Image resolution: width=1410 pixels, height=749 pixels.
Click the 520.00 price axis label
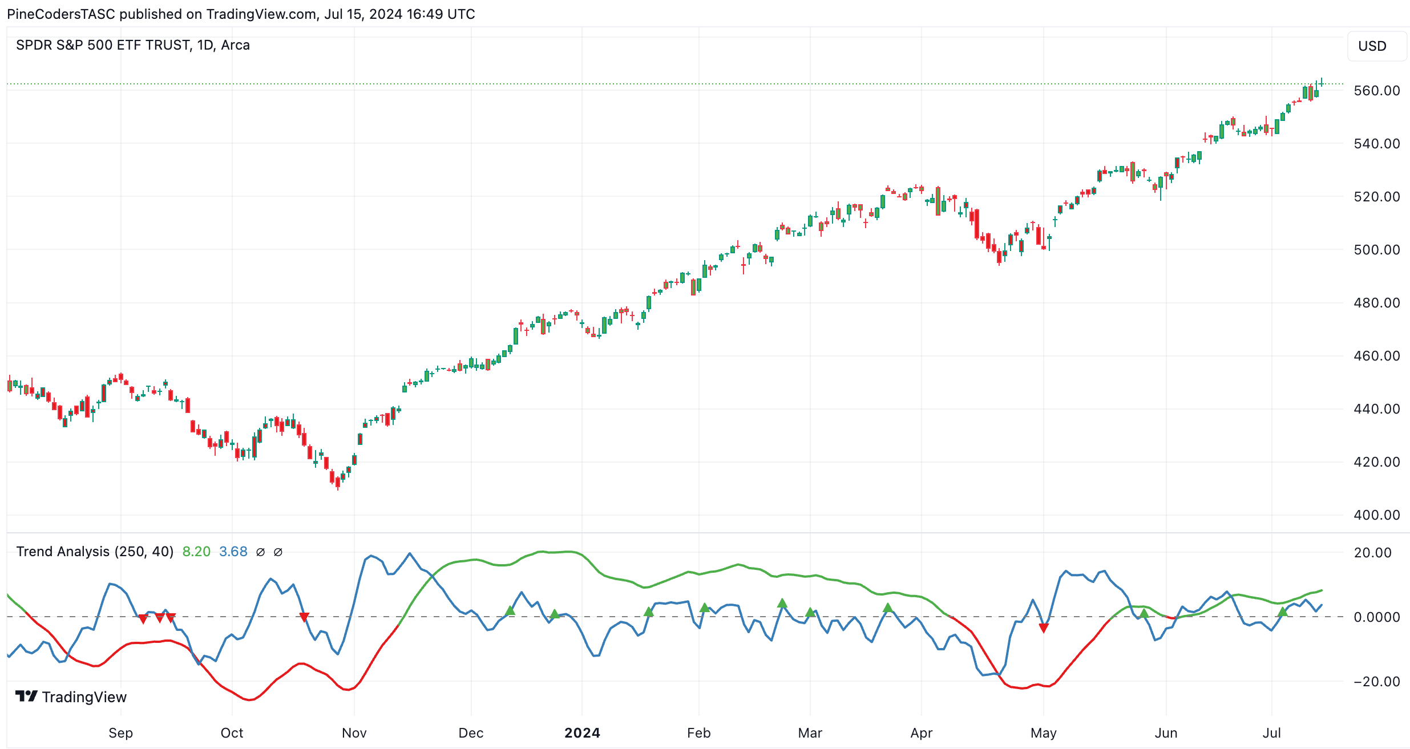pyautogui.click(x=1376, y=197)
